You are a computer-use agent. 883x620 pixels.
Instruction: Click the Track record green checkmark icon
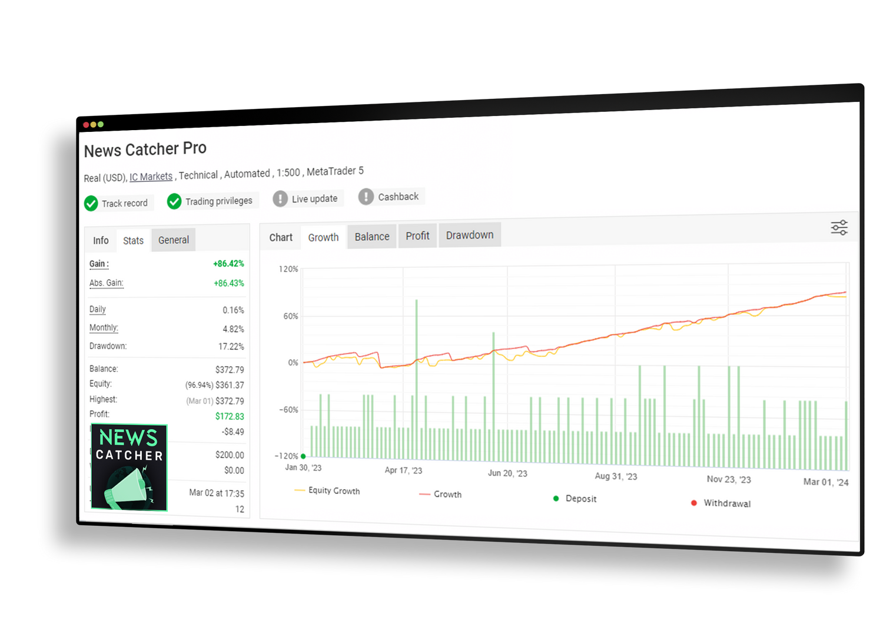tap(91, 204)
